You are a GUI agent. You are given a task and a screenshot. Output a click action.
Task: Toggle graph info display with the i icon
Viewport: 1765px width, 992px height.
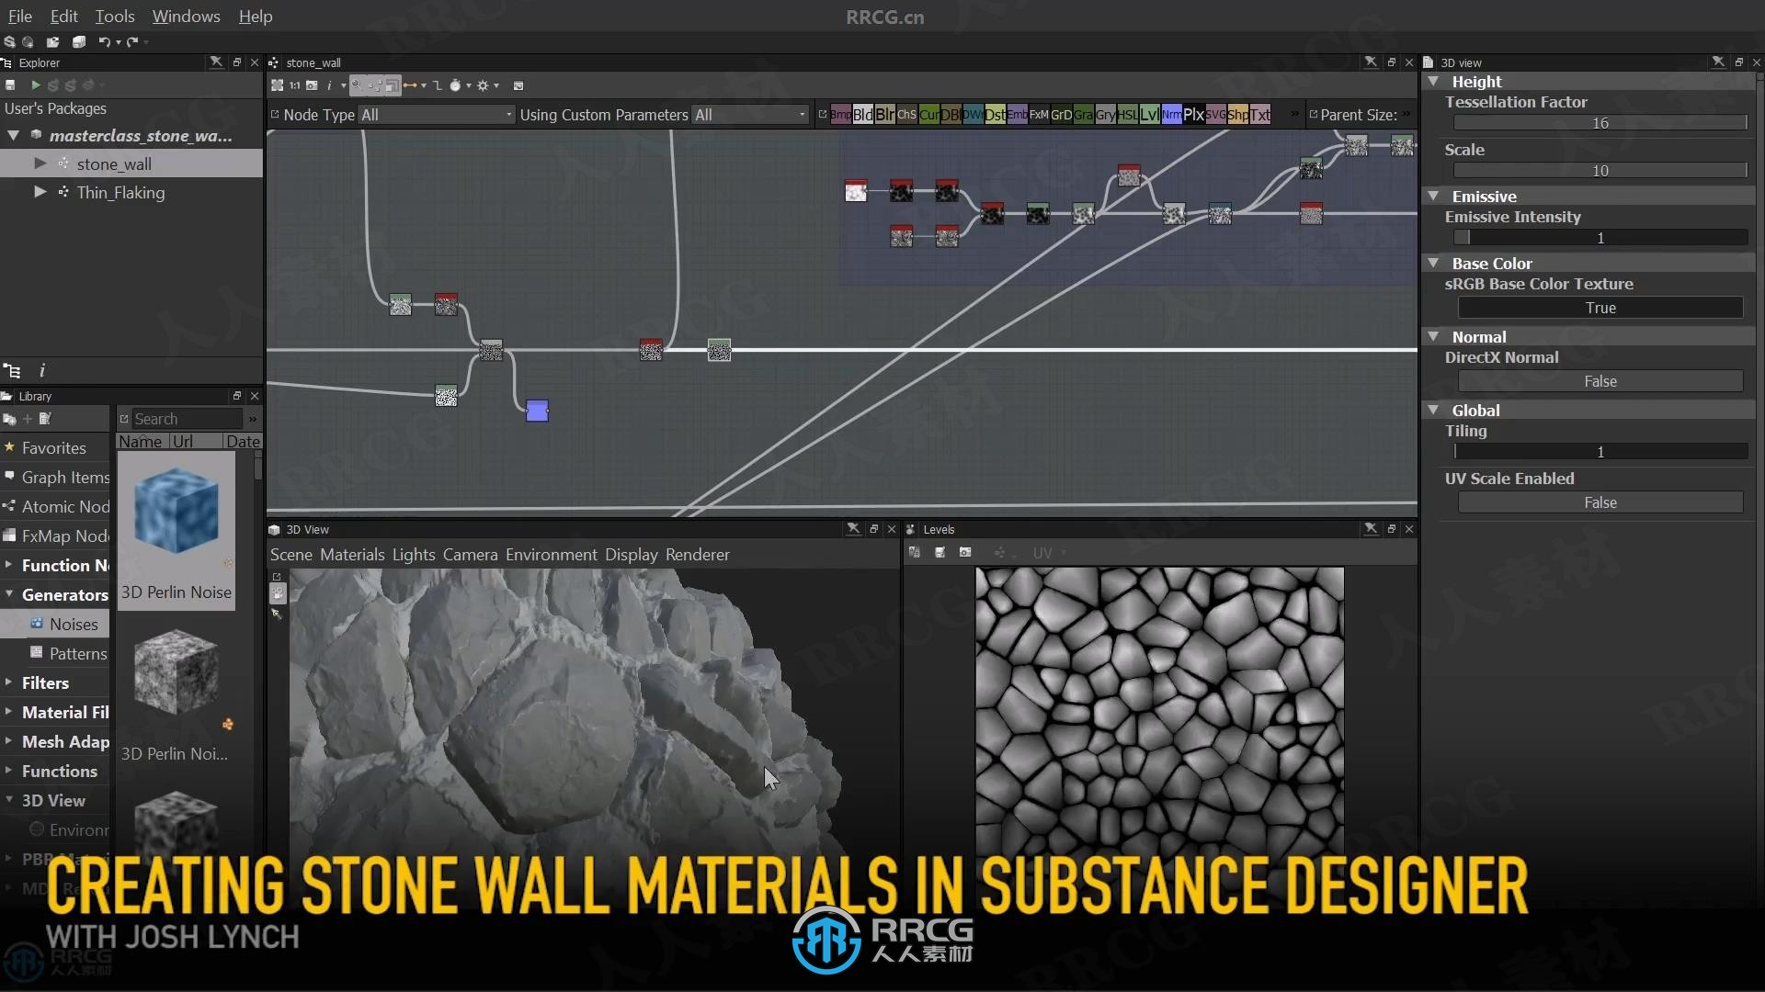tap(329, 85)
